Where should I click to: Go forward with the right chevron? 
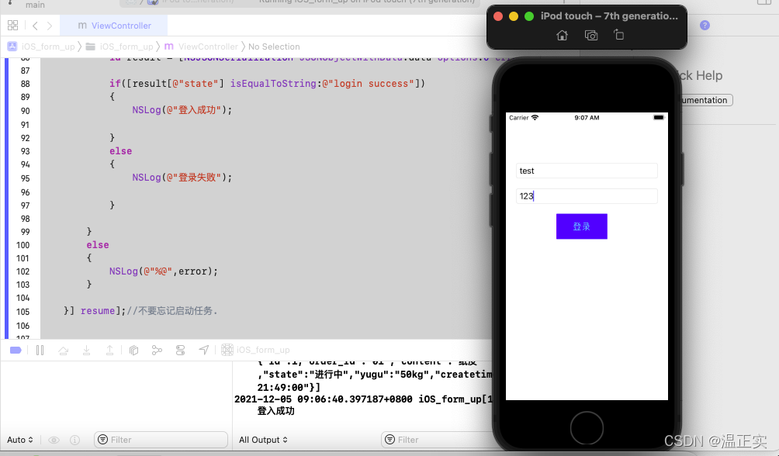coord(49,26)
